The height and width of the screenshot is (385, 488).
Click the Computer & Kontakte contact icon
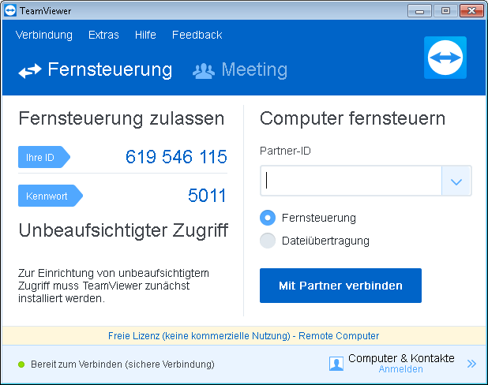coord(336,364)
